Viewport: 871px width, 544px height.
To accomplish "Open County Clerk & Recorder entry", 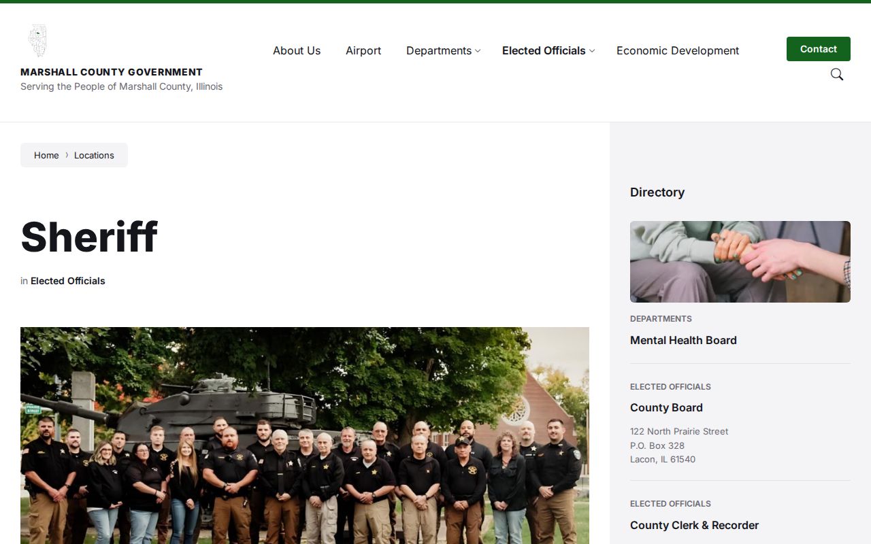I will 694,525.
